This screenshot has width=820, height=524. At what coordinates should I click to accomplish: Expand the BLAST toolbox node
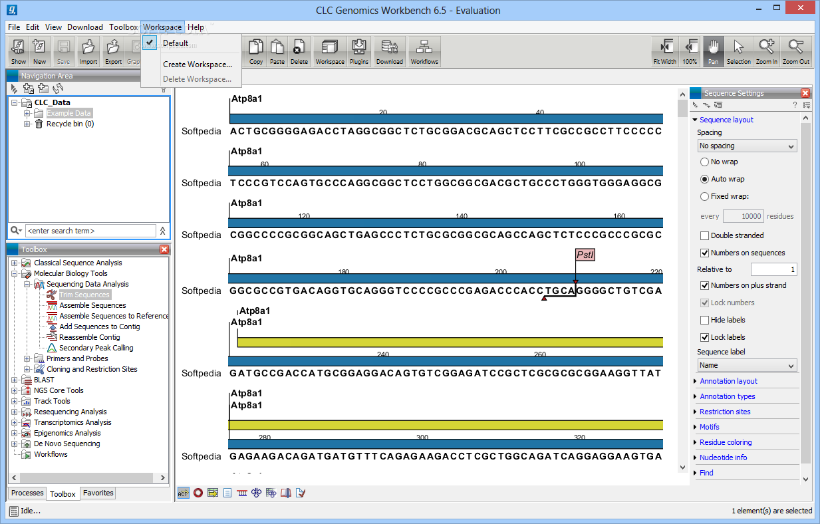15,380
